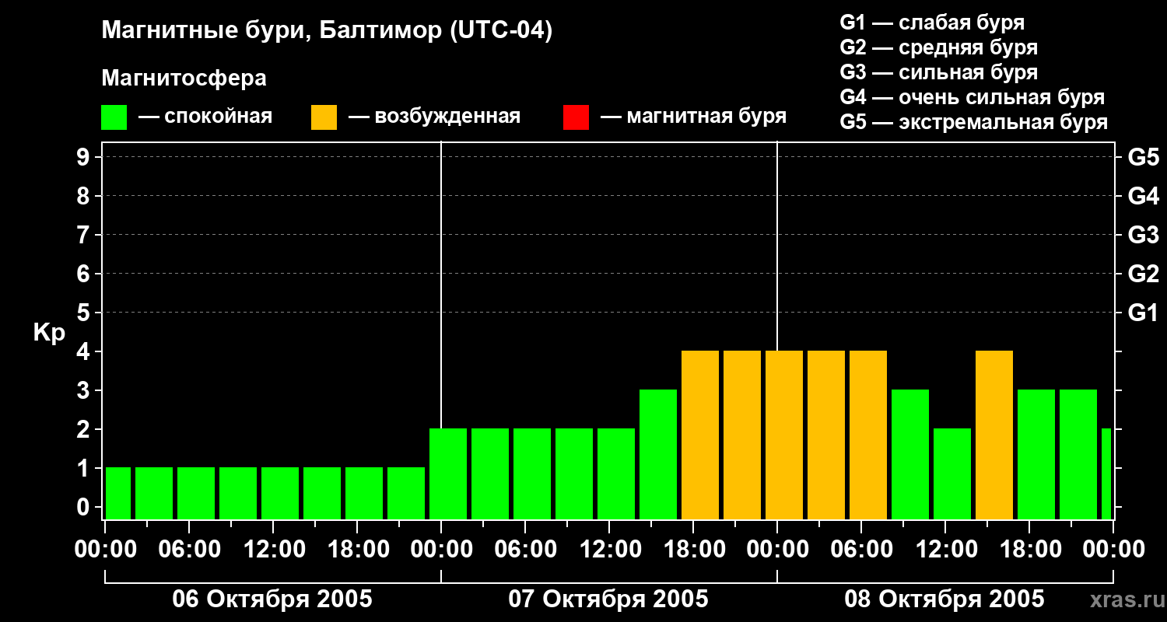Click the lone afternoon orange bar on 08 Октября
The width and height of the screenshot is (1167, 622).
pos(994,435)
